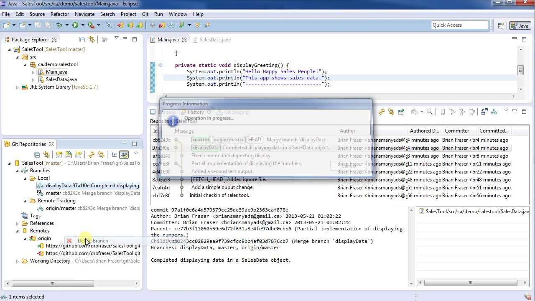Click Delete Branch context menu item

[93, 241]
